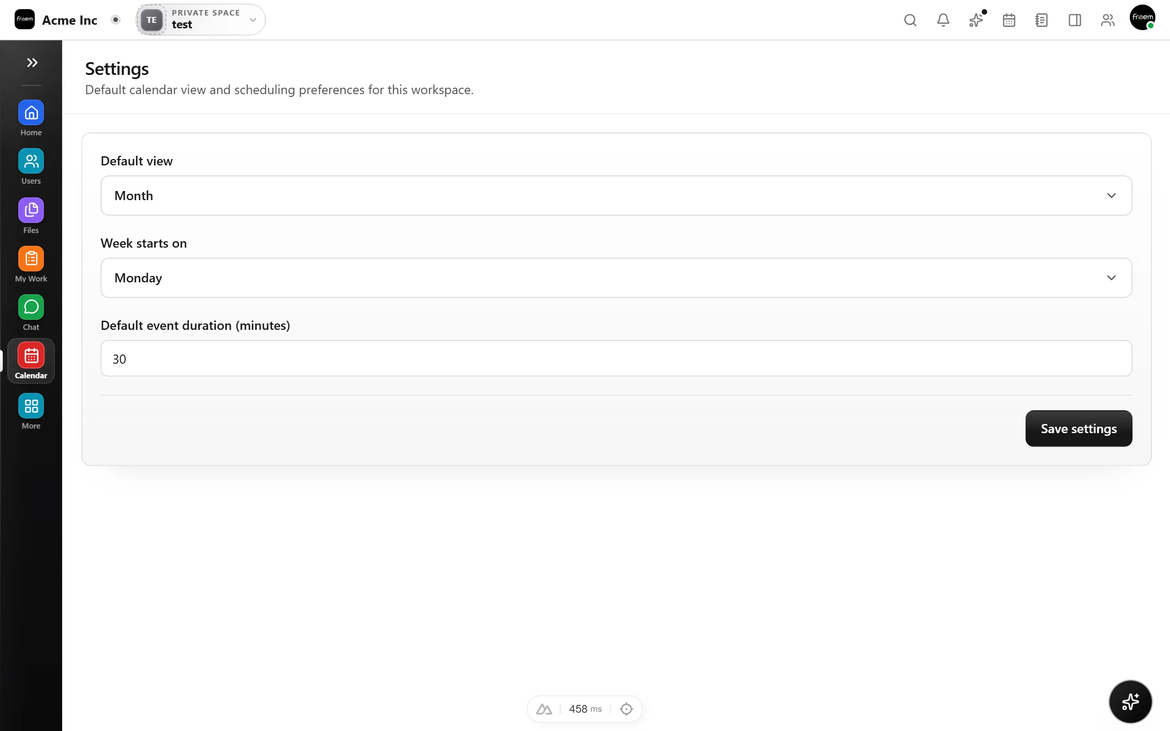Click the default event duration field

[616, 358]
